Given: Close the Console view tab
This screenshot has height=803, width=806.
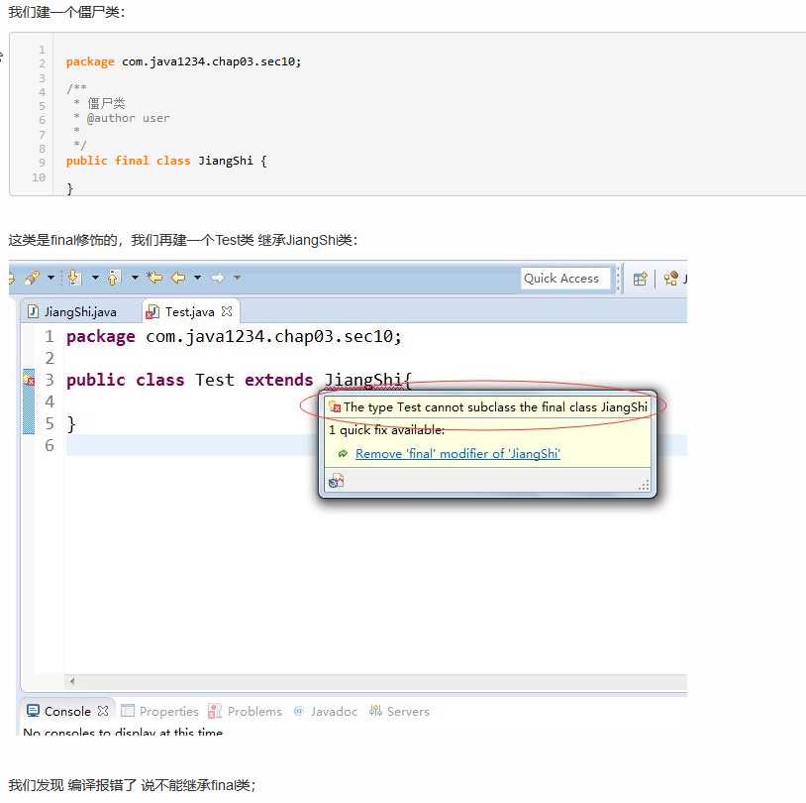Looking at the screenshot, I should click(103, 711).
